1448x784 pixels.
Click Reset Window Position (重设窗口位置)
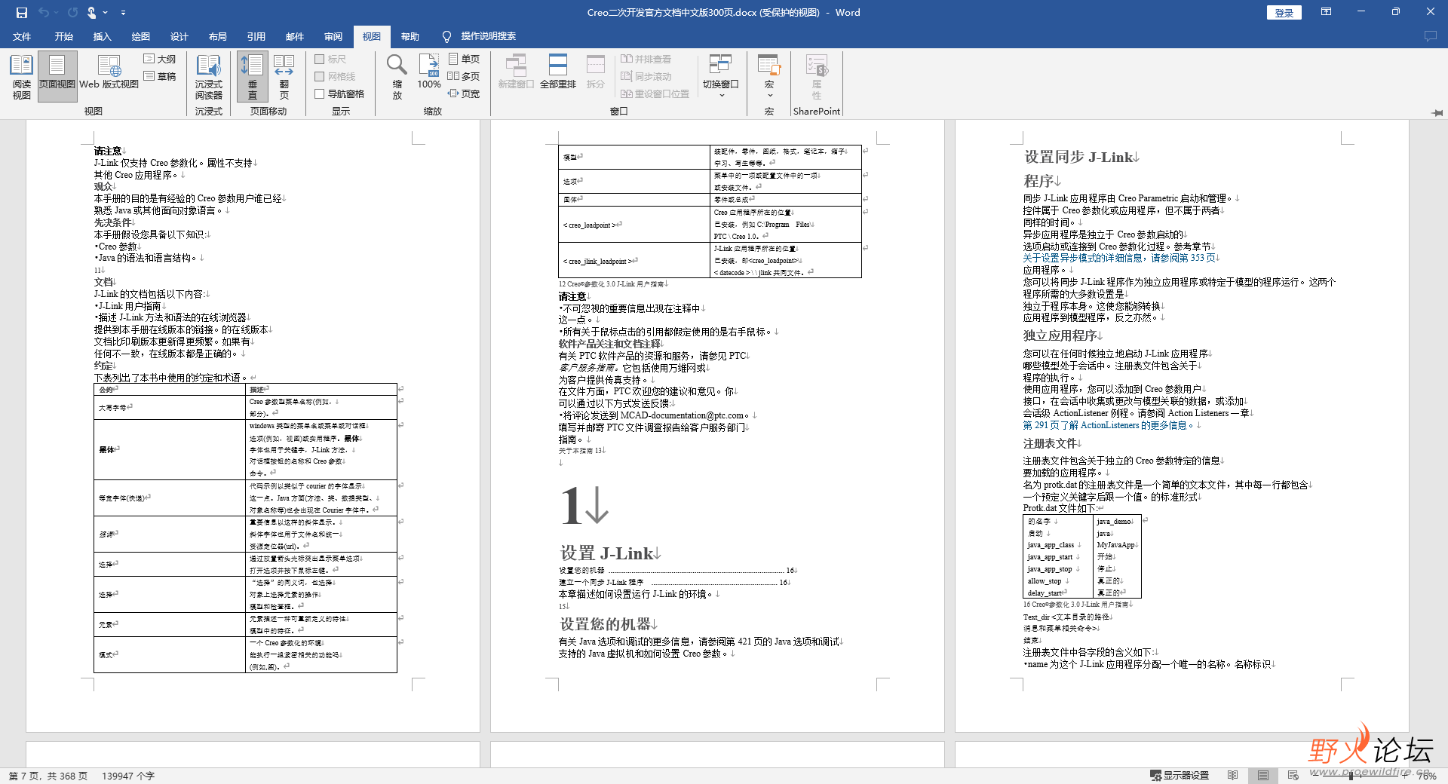pos(655,93)
